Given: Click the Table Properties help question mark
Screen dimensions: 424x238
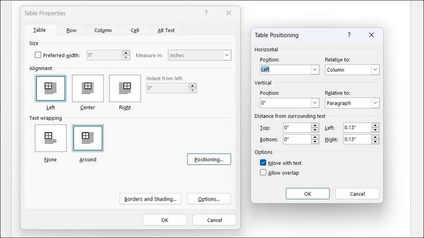Looking at the screenshot, I should click(207, 13).
